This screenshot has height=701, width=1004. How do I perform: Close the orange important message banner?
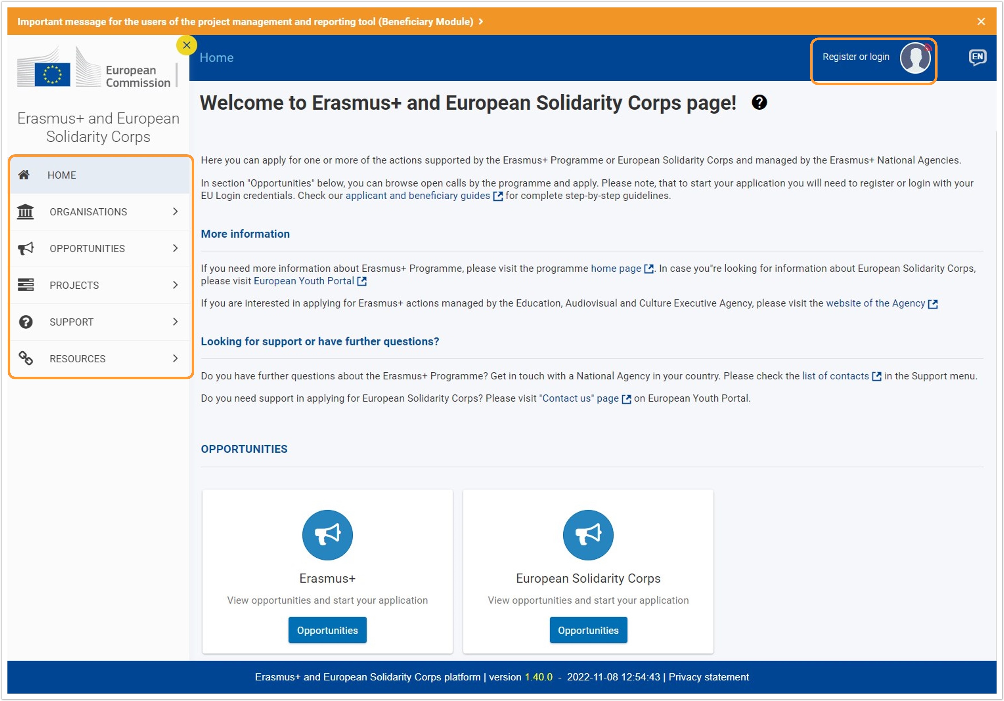point(981,21)
